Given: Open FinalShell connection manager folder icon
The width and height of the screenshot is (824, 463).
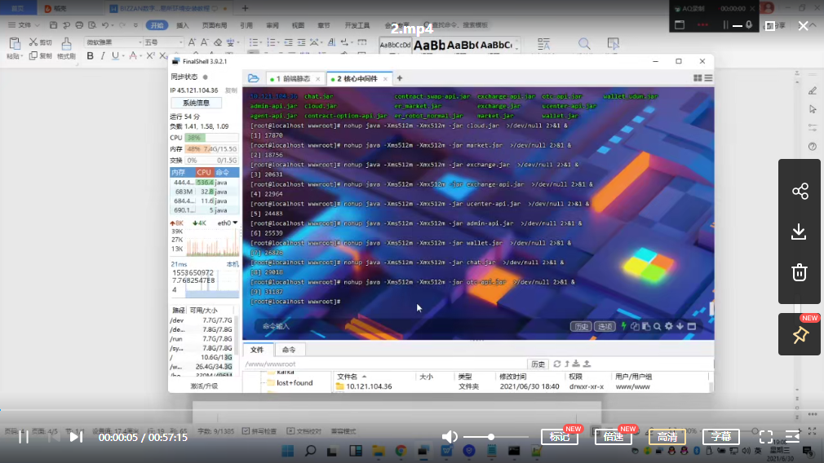Looking at the screenshot, I should click(253, 78).
